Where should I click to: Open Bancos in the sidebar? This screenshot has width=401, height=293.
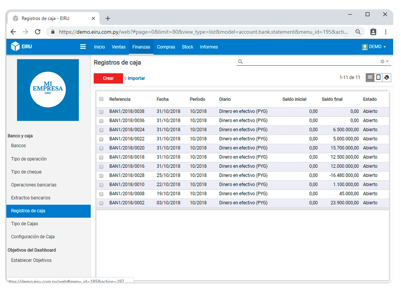[18, 146]
